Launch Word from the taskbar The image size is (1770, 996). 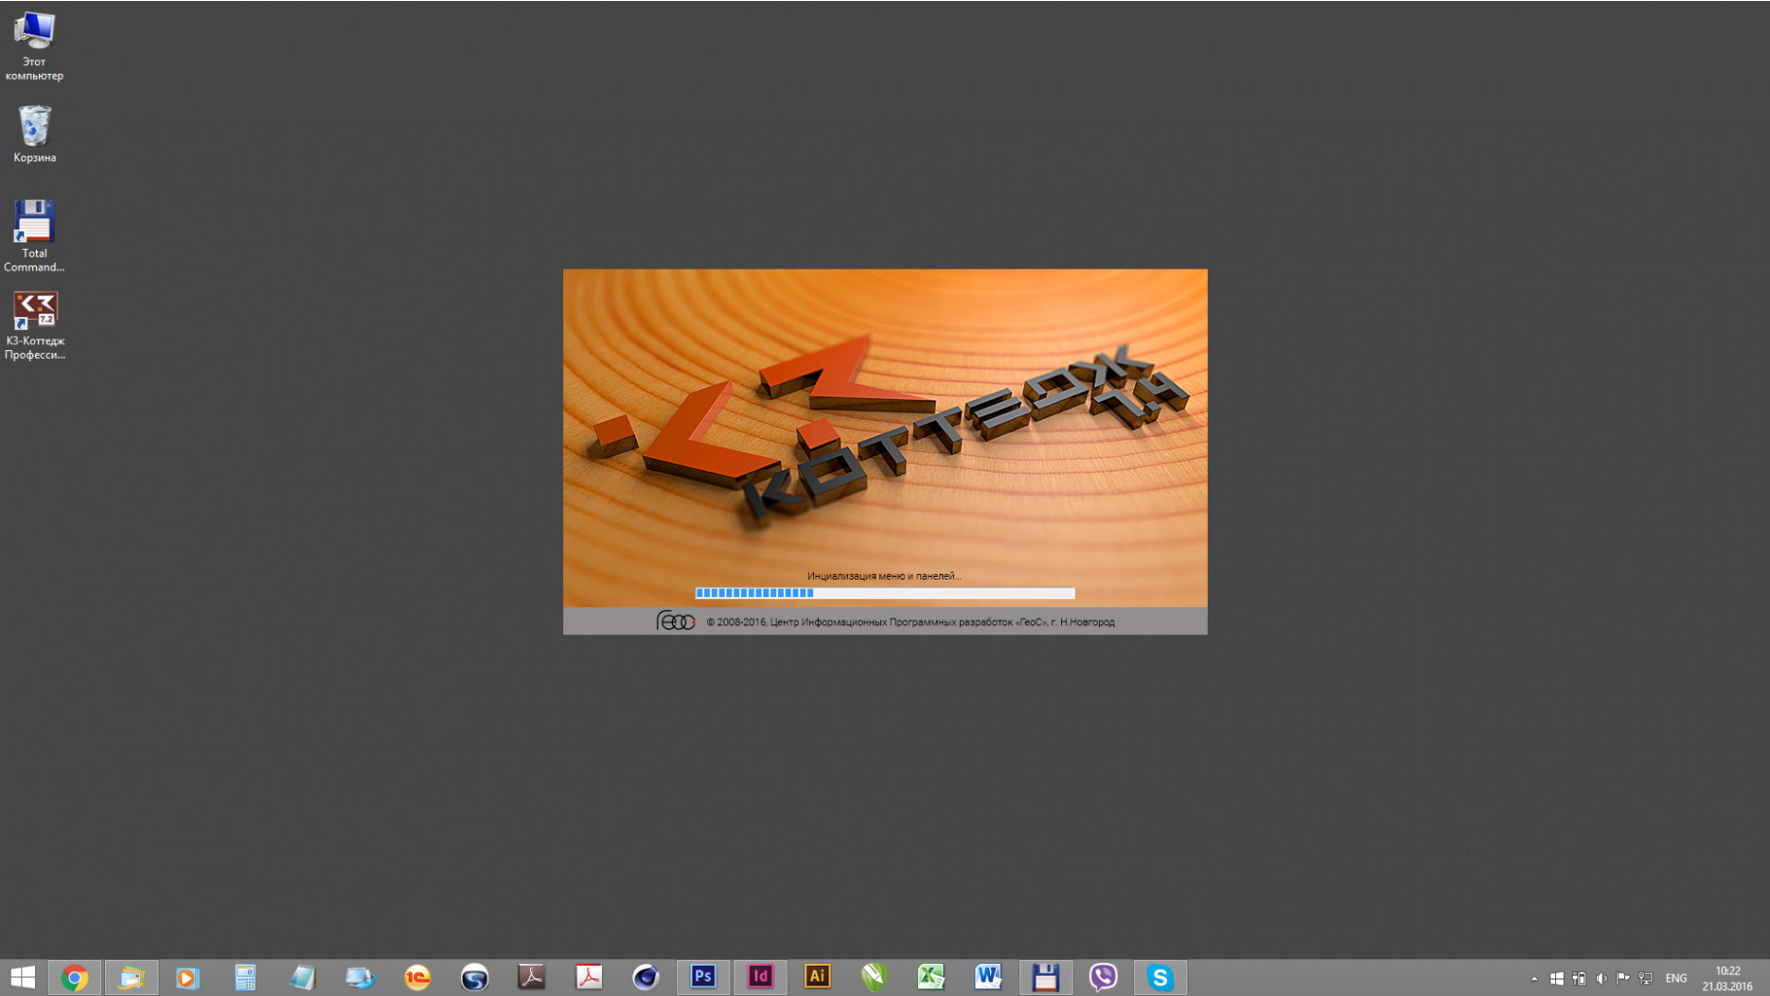click(x=989, y=978)
